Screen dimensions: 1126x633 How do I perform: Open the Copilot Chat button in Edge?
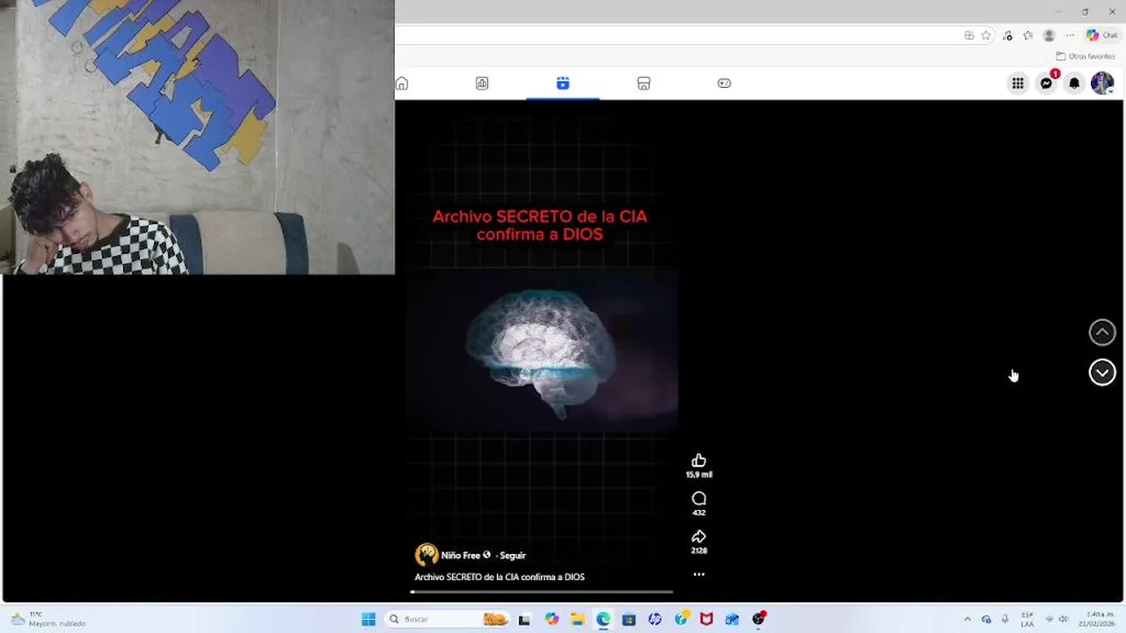point(1101,36)
